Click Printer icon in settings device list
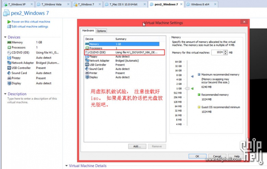This screenshot has height=169, width=267. click(x=87, y=73)
